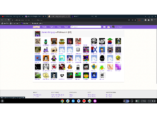Open a new browser tab with plus button

(96, 16)
